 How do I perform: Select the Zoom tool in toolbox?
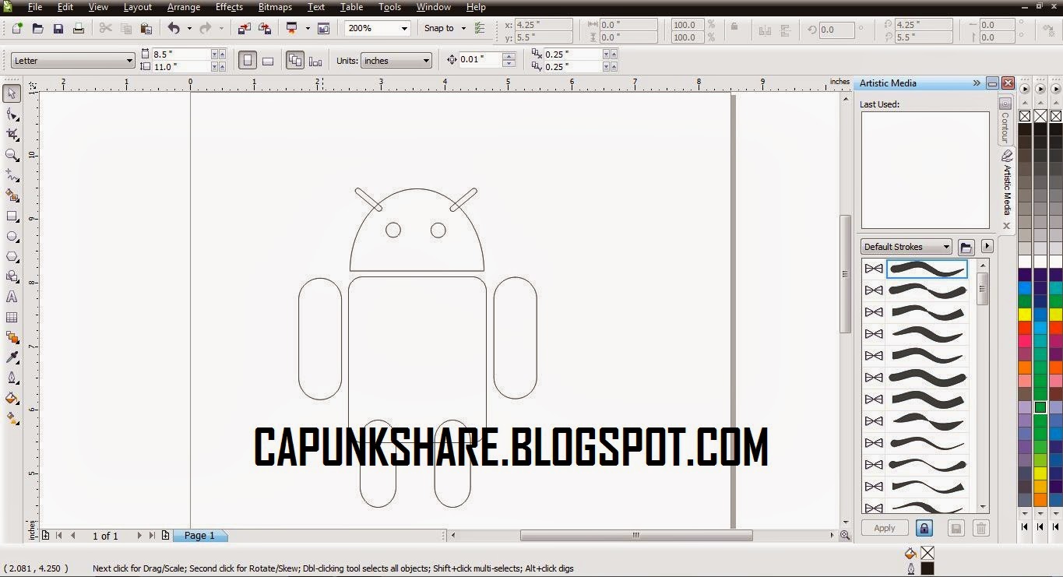pos(12,155)
